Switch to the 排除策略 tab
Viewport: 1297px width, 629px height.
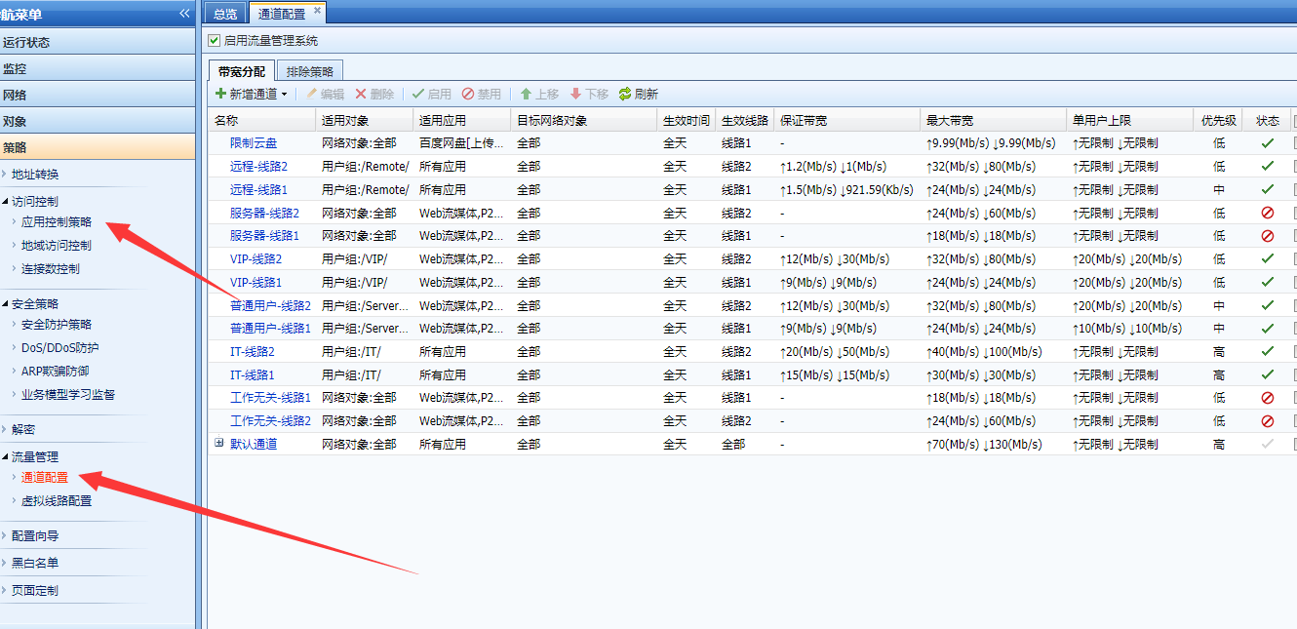[x=309, y=71]
